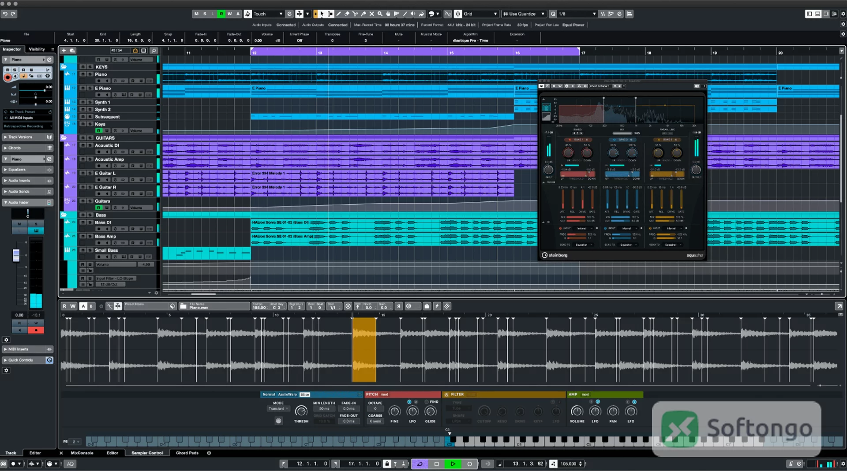Click the transport Stop button
This screenshot has height=471, width=847.
[x=436, y=464]
